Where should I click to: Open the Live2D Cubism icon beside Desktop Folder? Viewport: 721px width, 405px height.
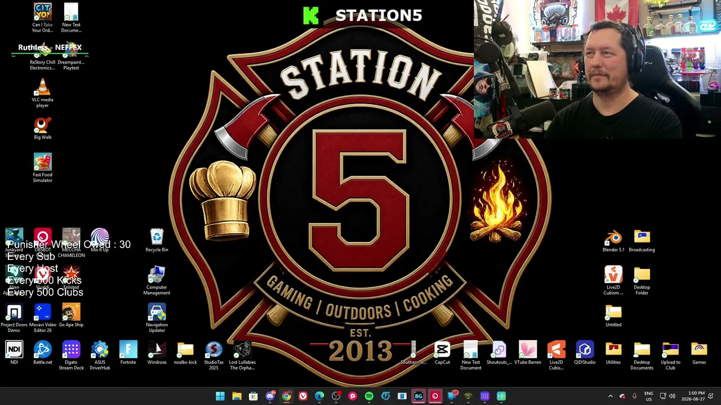(613, 281)
